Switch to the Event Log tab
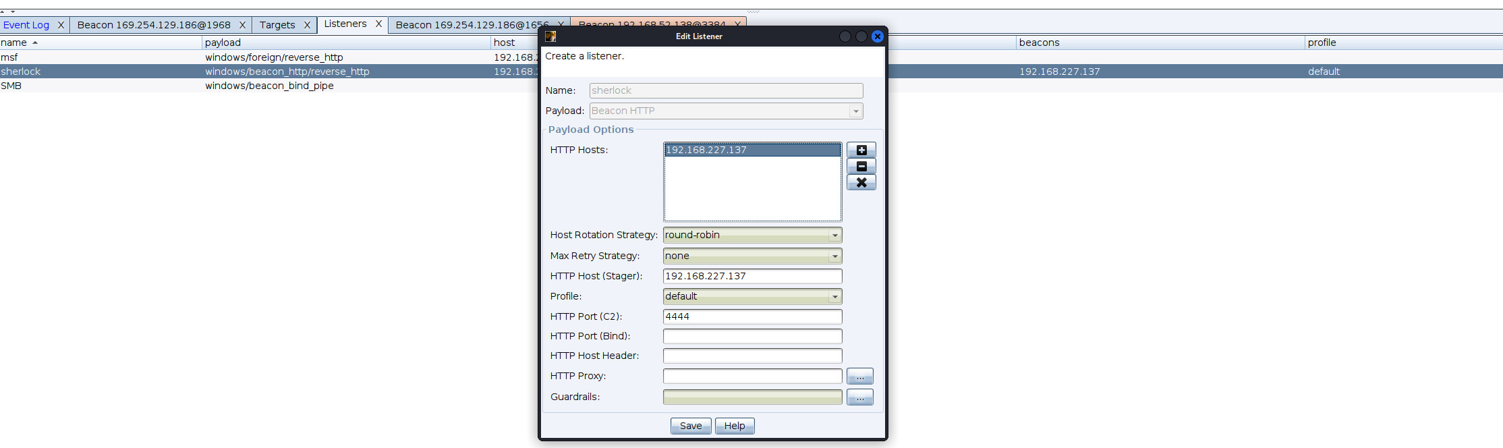 pyautogui.click(x=26, y=25)
